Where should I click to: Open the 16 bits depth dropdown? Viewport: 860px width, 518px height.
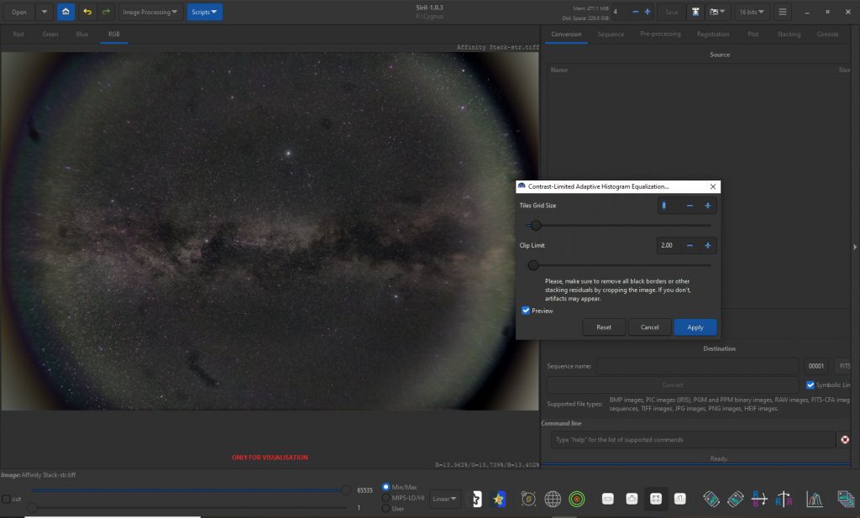tap(752, 12)
